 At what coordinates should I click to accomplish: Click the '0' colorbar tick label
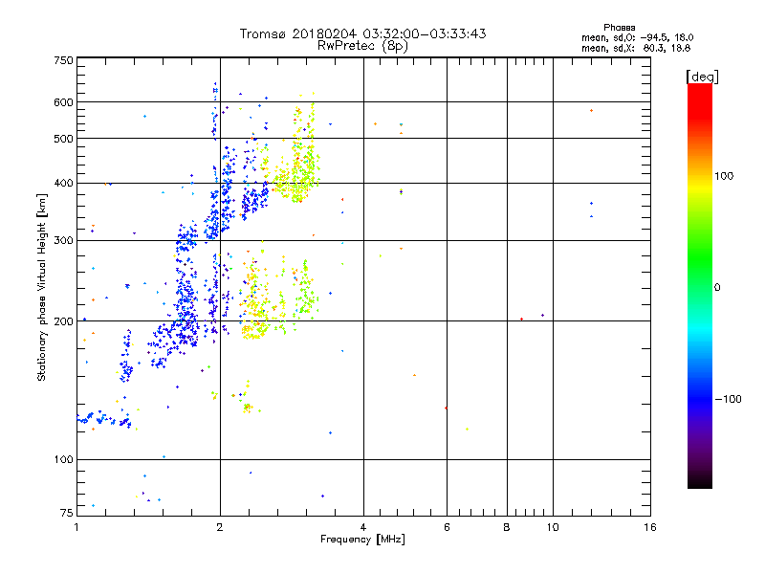717,288
